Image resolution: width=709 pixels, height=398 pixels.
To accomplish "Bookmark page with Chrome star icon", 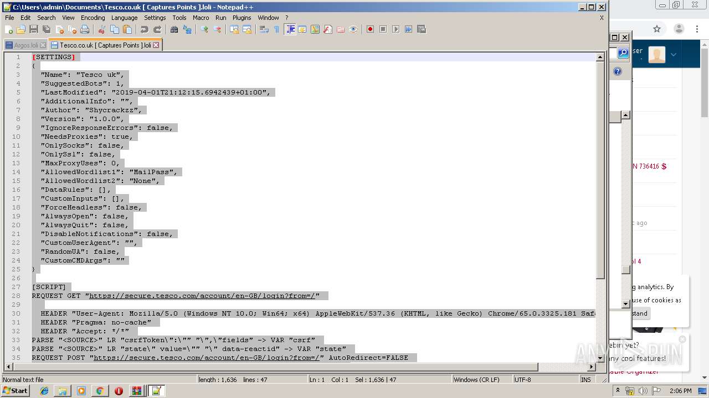I will (657, 29).
